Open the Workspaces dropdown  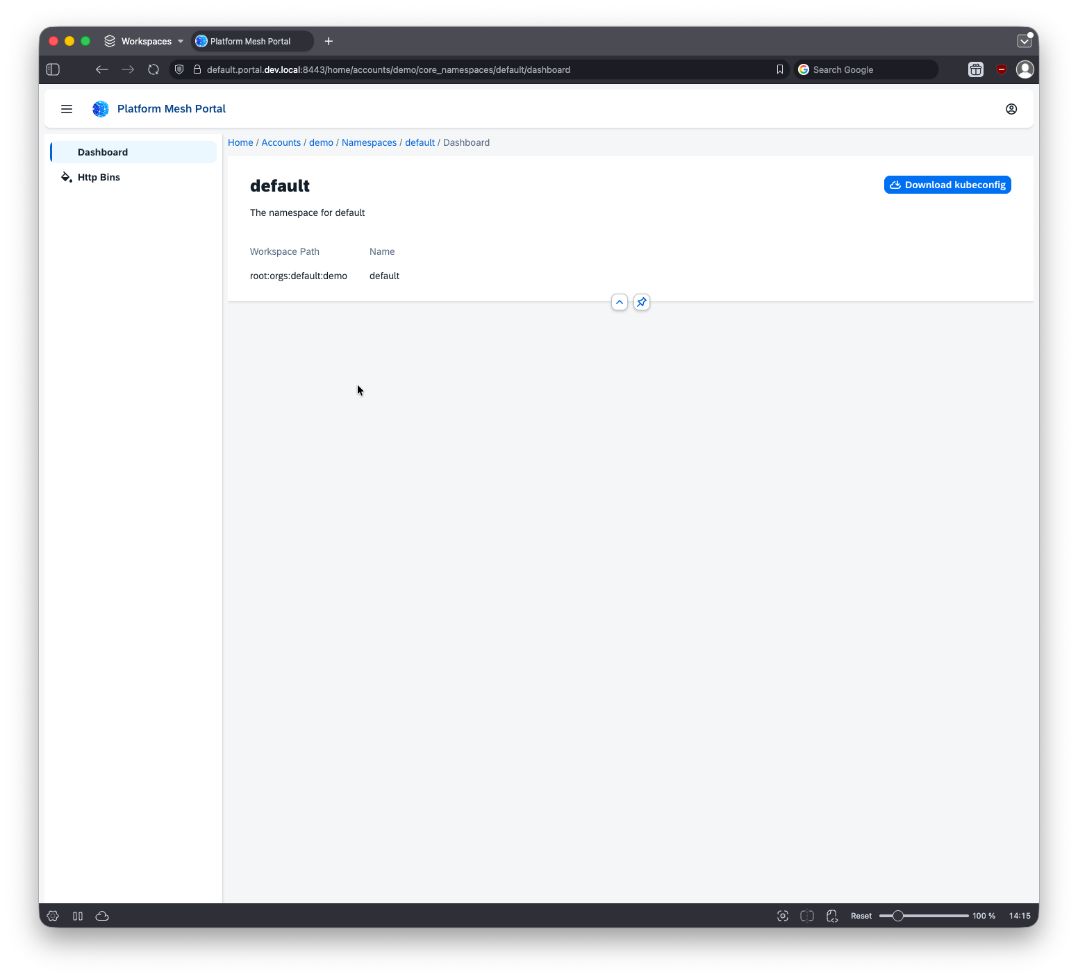click(x=142, y=41)
